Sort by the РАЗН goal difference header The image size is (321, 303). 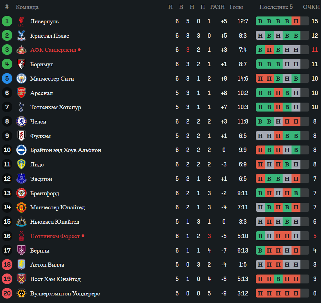(217, 7)
